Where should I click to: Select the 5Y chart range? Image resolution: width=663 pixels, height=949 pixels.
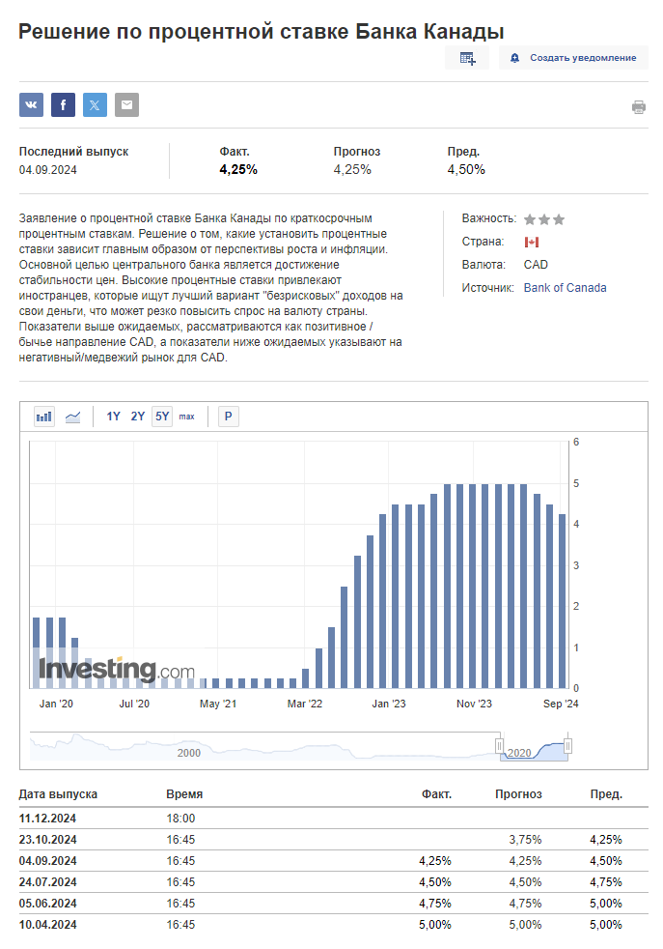pos(162,417)
